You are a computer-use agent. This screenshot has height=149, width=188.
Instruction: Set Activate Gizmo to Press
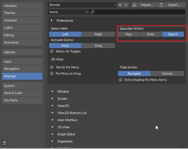65,46
